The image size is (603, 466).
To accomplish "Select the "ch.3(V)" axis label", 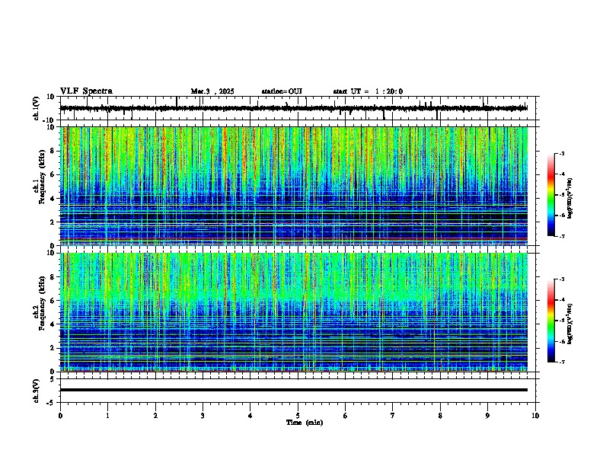I will (x=37, y=391).
